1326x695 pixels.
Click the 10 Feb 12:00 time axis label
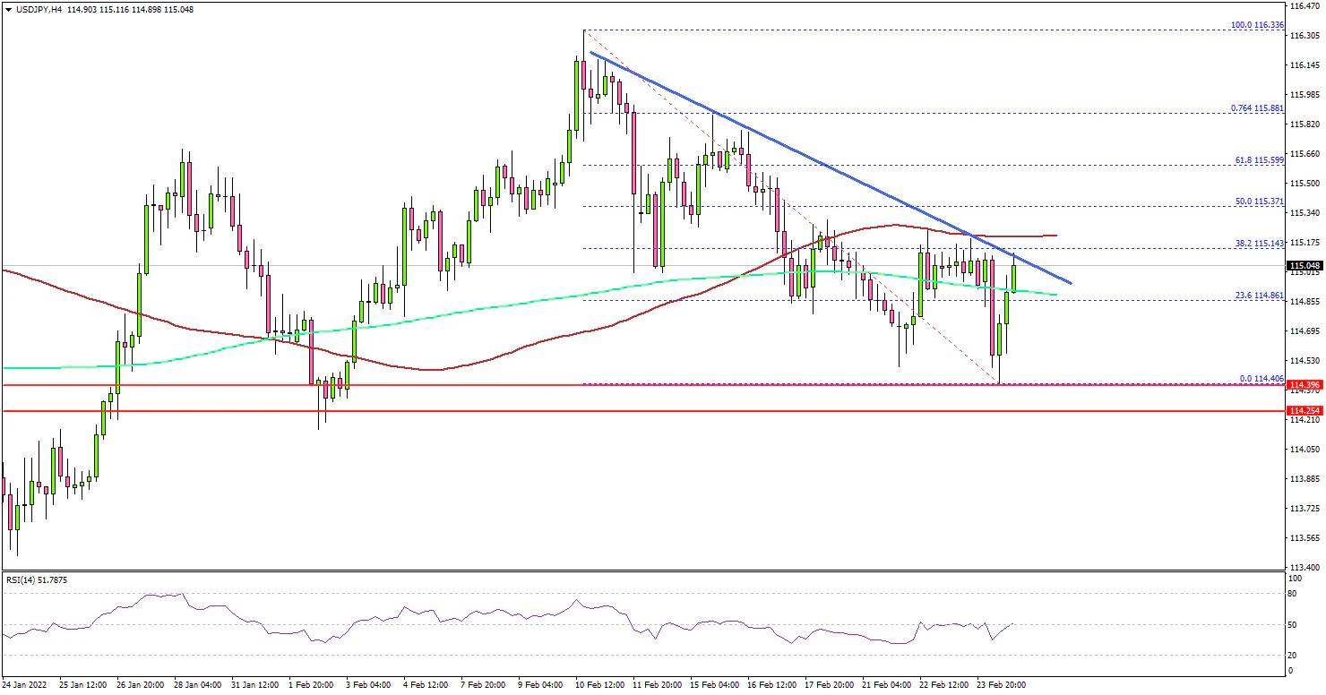point(601,685)
